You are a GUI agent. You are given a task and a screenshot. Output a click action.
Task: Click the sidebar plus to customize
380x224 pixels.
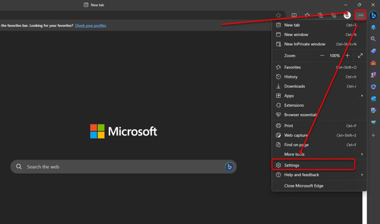tap(373, 135)
